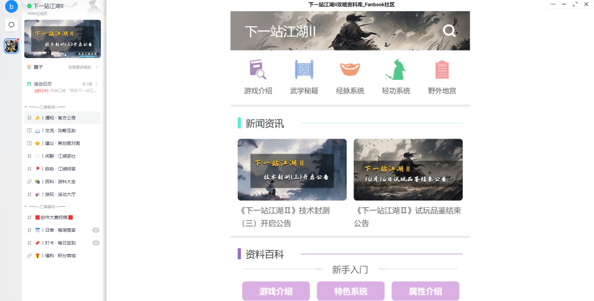Open the 轻功系统 green figure icon

click(x=396, y=69)
